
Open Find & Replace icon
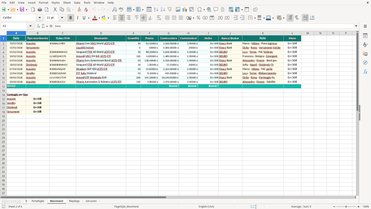pyautogui.click(x=114, y=10)
